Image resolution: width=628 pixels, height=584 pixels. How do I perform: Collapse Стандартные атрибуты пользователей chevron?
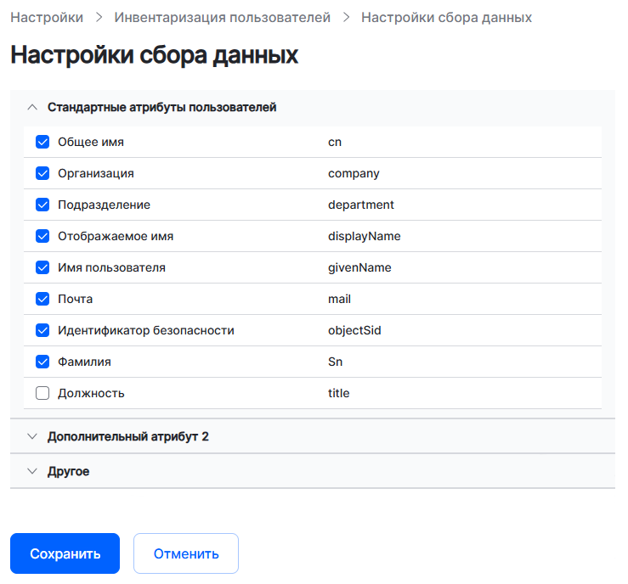click(32, 108)
